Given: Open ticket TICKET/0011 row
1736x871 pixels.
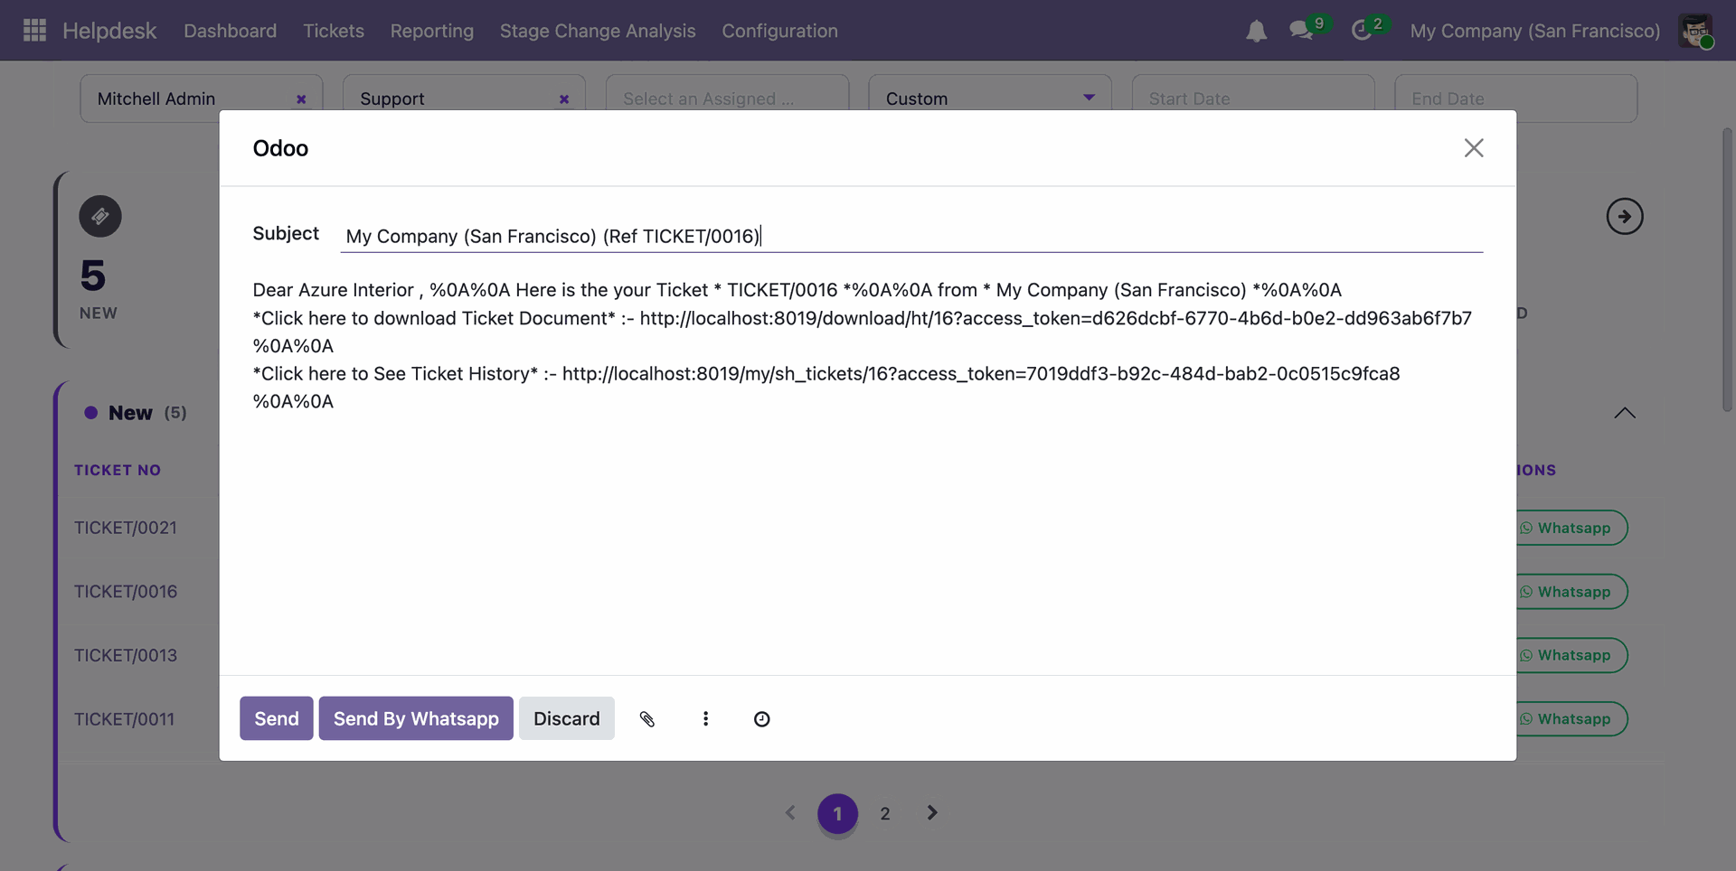Looking at the screenshot, I should (x=125, y=719).
